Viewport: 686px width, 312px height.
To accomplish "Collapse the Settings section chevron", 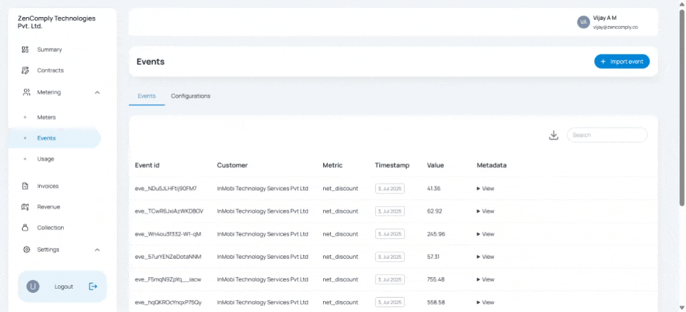I will (x=97, y=250).
